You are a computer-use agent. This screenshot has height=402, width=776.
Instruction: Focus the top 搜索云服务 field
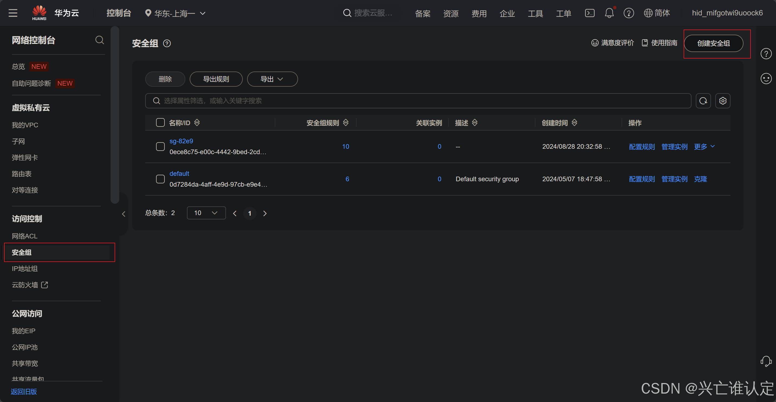point(373,13)
